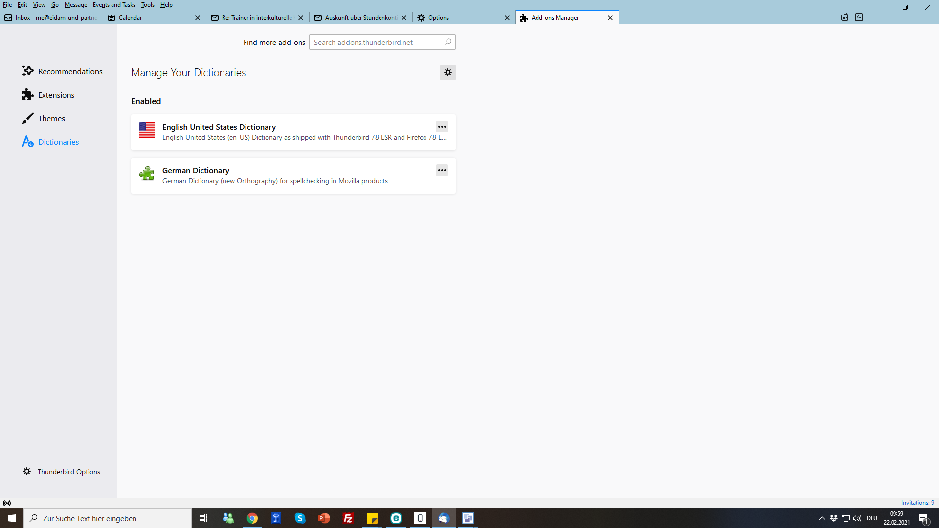This screenshot has height=528, width=939.
Task: Open the Go menu
Action: click(x=55, y=5)
